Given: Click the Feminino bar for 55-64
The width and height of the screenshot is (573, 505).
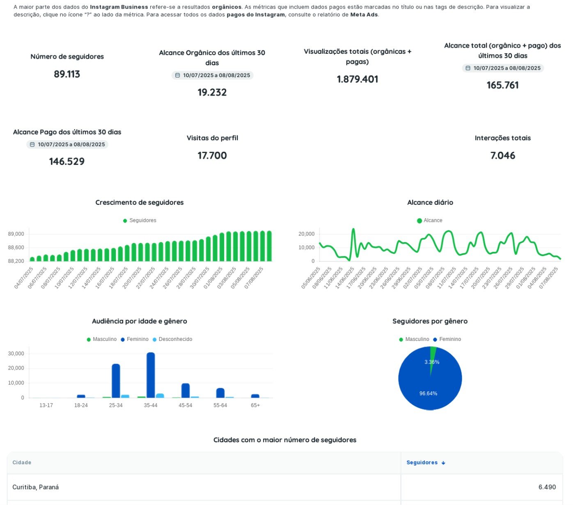Looking at the screenshot, I should 220,393.
